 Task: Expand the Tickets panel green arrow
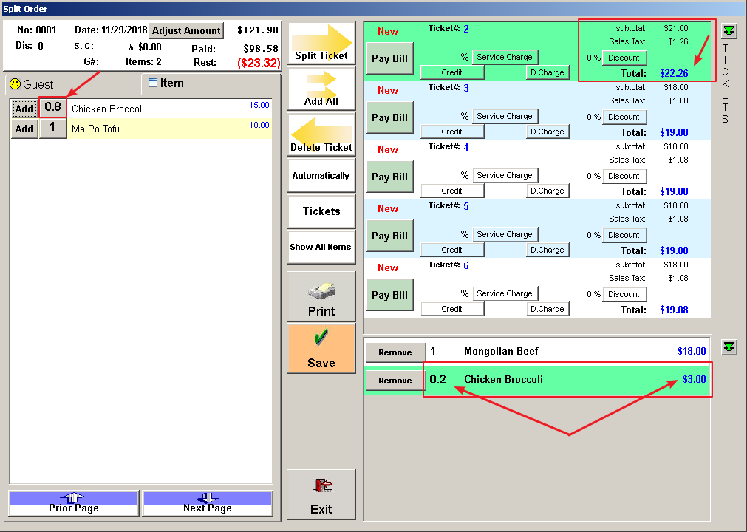[729, 31]
